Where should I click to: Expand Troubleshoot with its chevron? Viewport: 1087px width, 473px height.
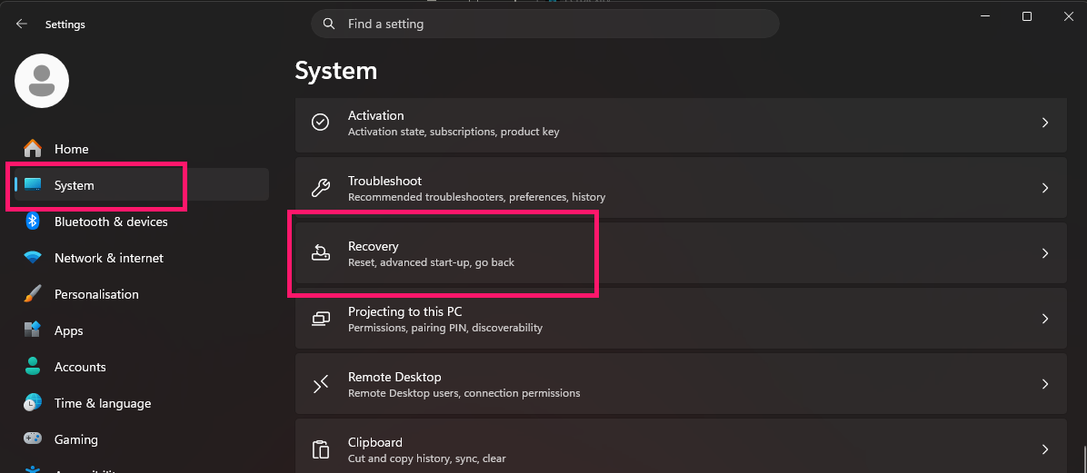pos(1045,188)
